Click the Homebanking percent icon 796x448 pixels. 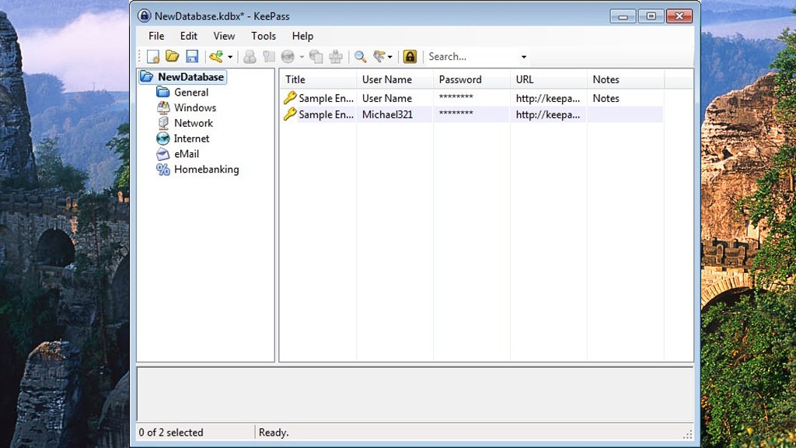pos(163,169)
